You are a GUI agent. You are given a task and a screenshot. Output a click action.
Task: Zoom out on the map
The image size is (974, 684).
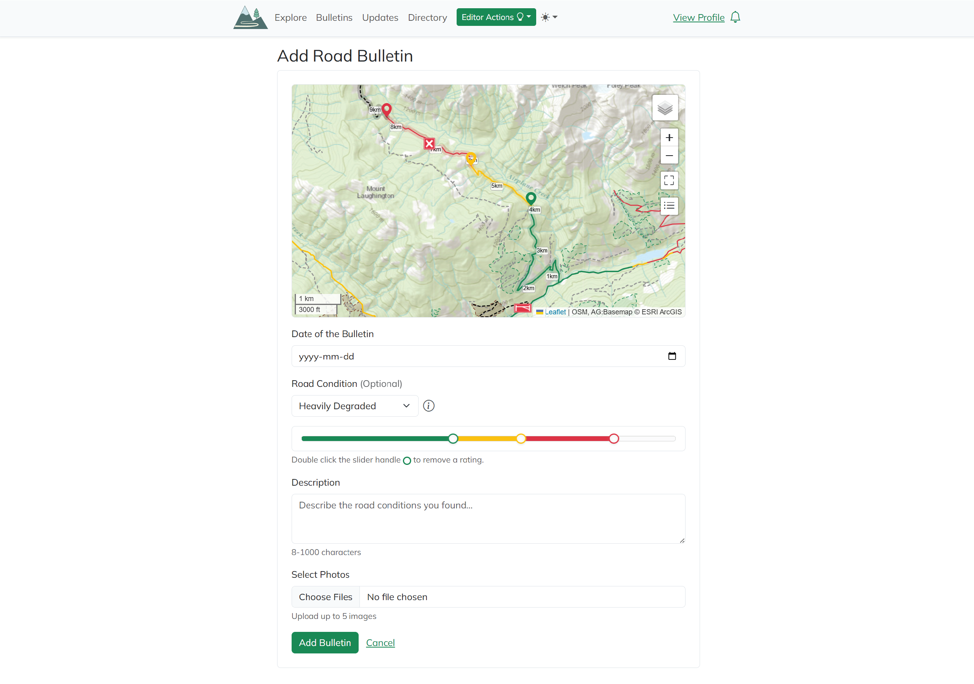click(x=669, y=156)
